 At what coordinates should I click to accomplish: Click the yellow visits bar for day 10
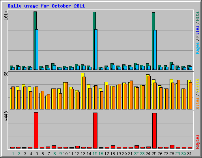click(x=64, y=96)
